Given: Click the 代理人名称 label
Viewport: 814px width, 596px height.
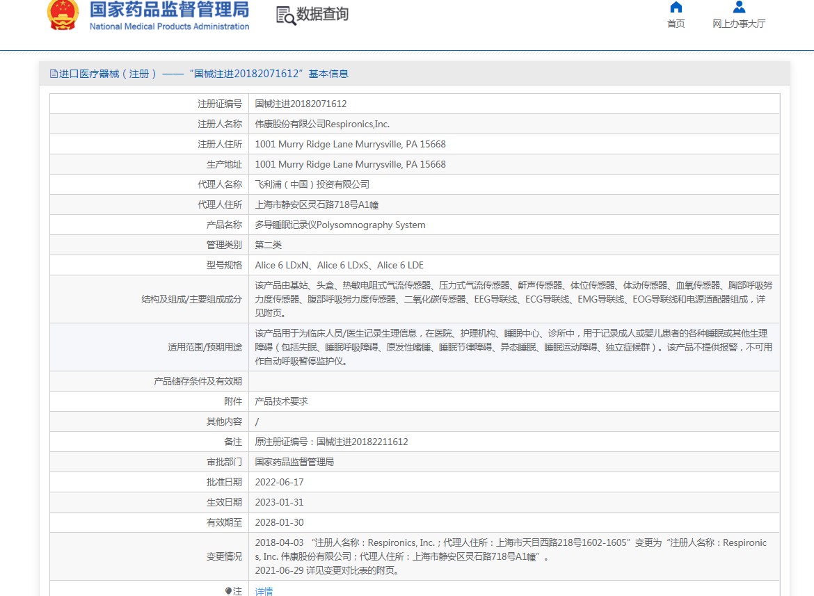Looking at the screenshot, I should (x=220, y=184).
